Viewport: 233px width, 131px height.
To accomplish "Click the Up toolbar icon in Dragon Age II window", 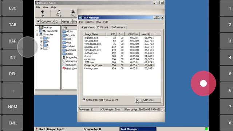I will (x=42, y=13).
